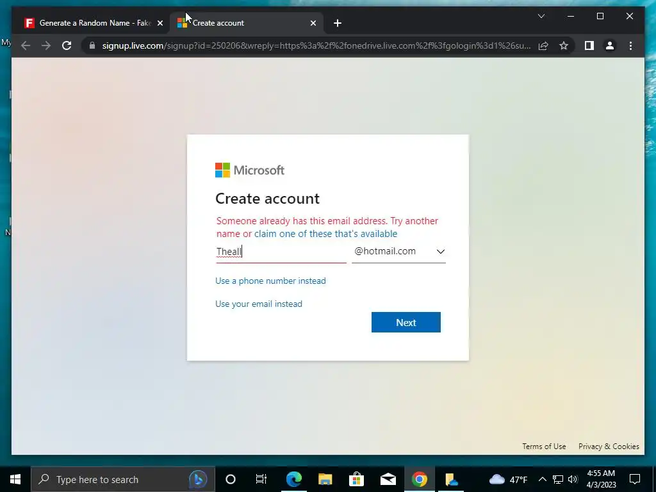Open the tab search dropdown arrow
656x492 pixels.
coord(541,16)
